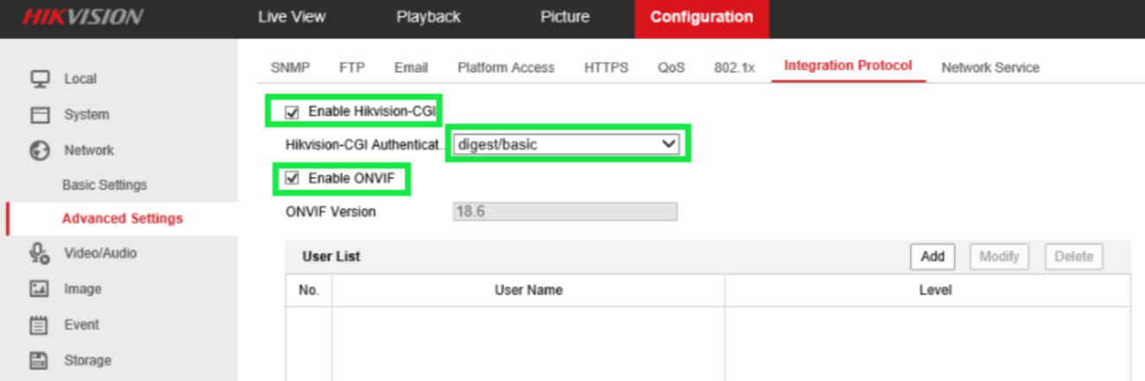Open the Picture tab

(565, 17)
